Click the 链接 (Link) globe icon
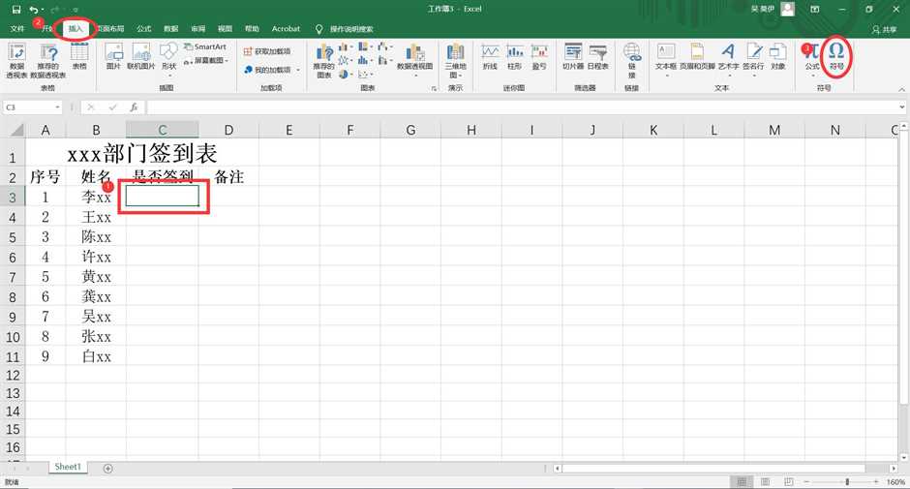Image resolution: width=910 pixels, height=489 pixels. (631, 58)
